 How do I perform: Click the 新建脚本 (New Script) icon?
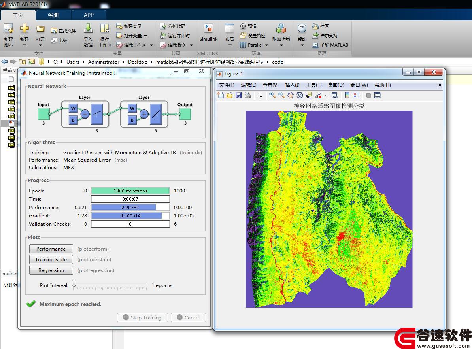(x=8, y=28)
